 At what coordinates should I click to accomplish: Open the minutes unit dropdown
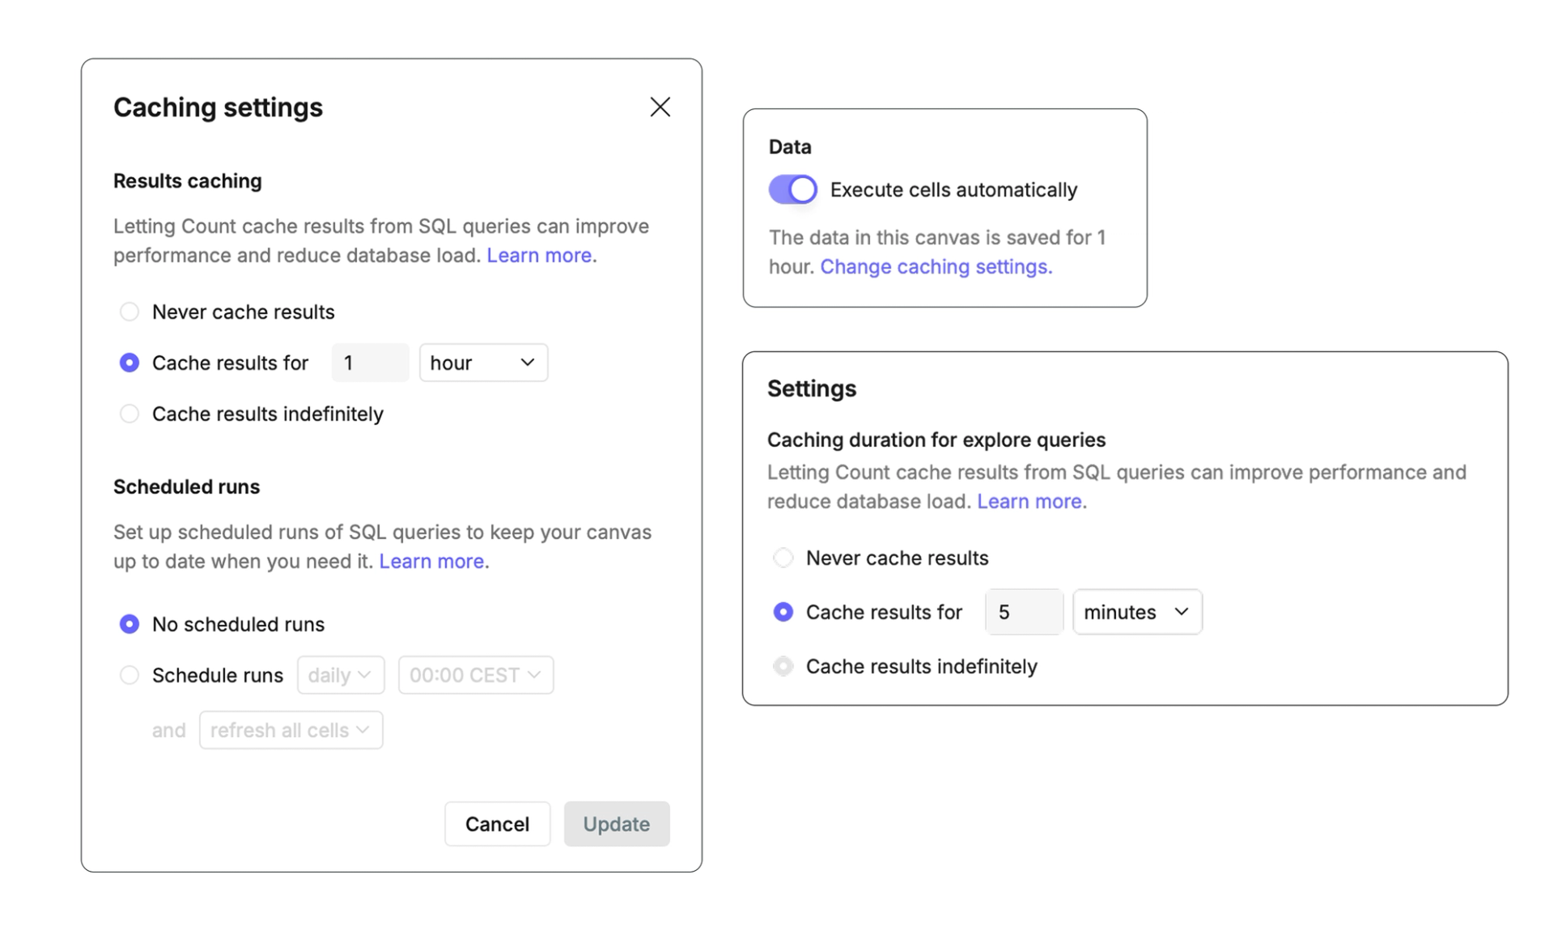pyautogui.click(x=1136, y=612)
